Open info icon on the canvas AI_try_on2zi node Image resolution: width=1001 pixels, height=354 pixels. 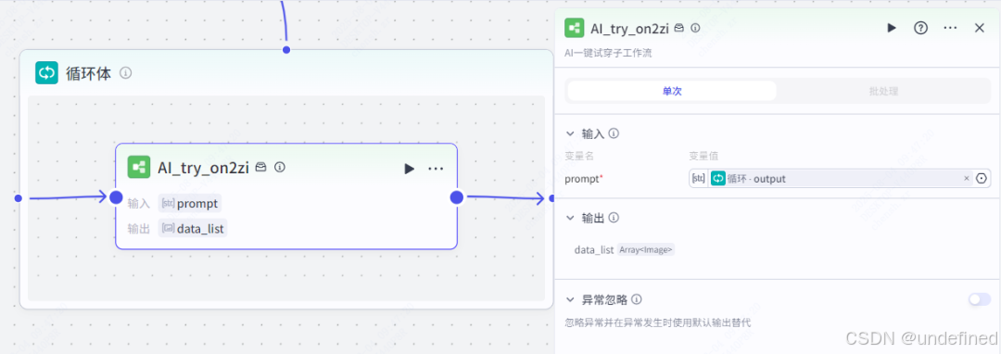click(280, 167)
